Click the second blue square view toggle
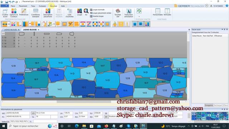This screenshot has width=229, height=129. (x=141, y=24)
